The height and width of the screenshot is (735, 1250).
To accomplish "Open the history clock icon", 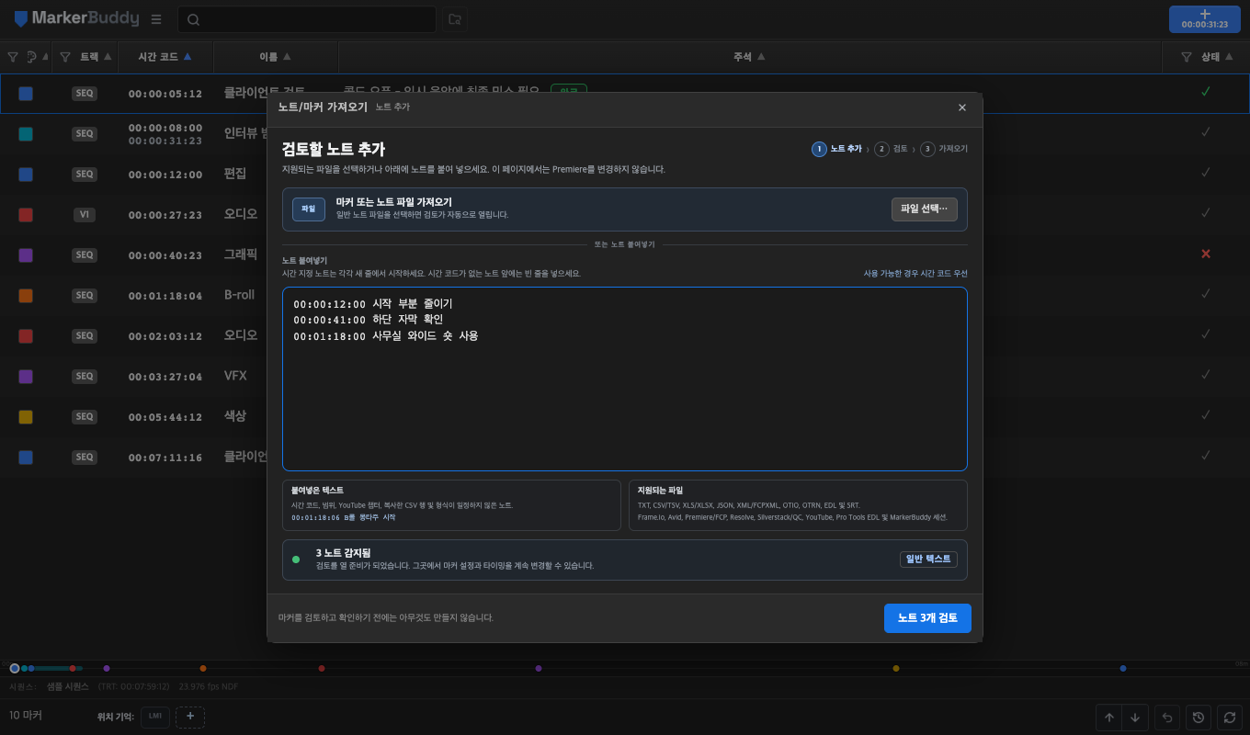I will [x=1199, y=718].
